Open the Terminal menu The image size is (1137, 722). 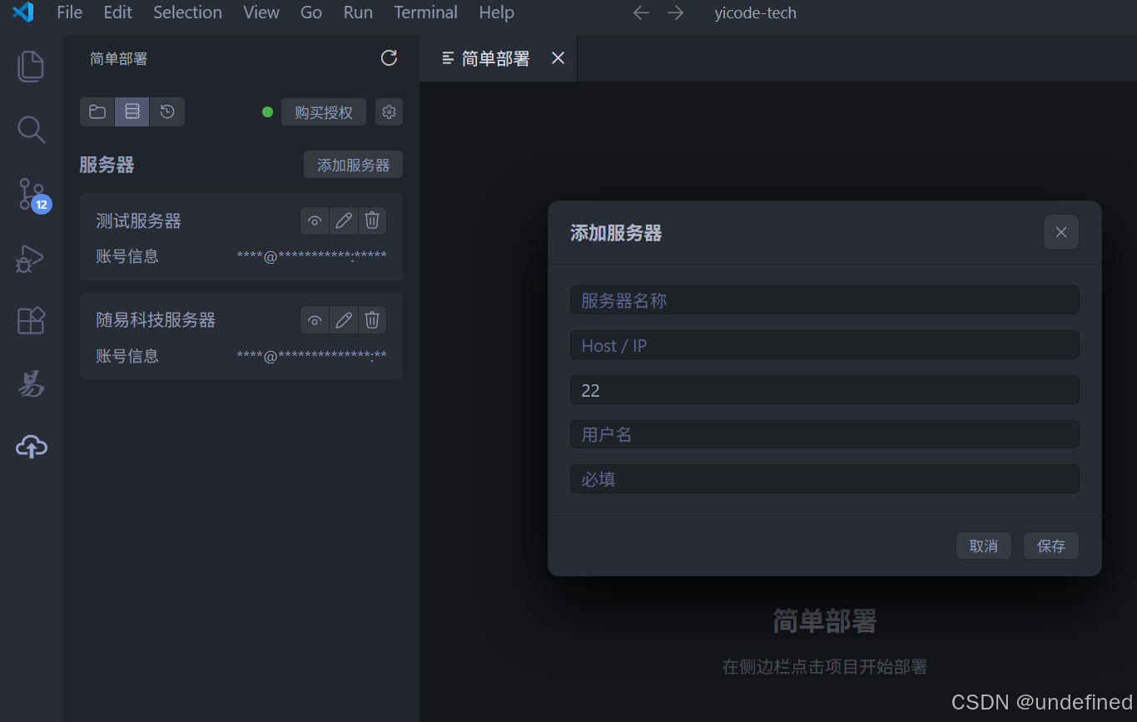pos(425,12)
